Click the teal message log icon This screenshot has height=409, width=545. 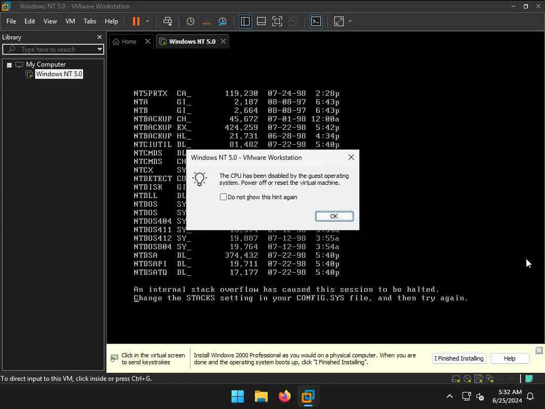tap(529, 379)
